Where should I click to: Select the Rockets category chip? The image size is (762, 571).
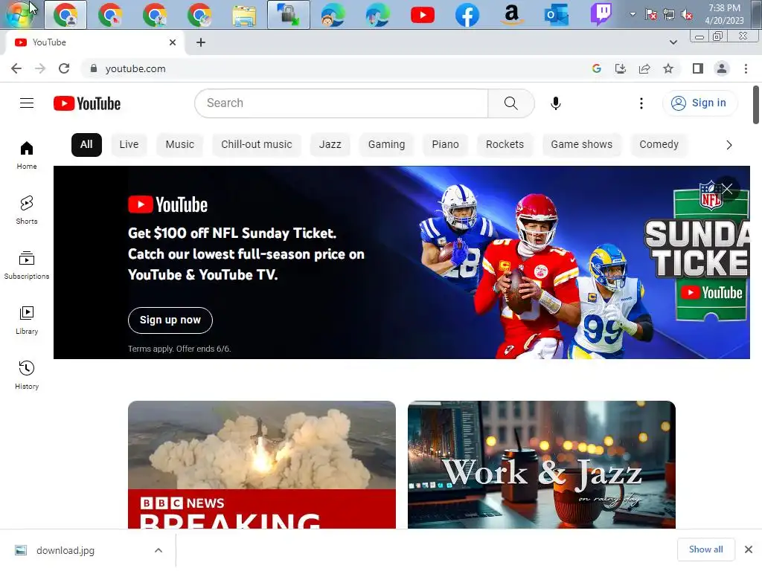click(x=505, y=145)
